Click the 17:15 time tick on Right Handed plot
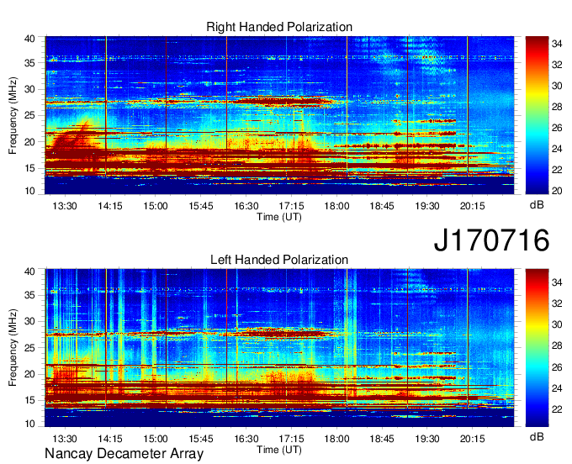Screen dimensions: 572x464 (291, 206)
